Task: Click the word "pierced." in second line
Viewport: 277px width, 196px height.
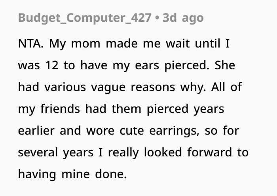Action: click(187, 66)
